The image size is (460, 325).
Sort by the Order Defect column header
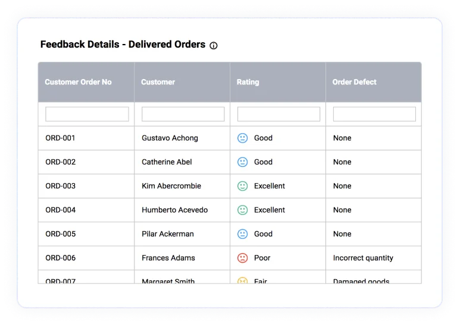pos(355,82)
